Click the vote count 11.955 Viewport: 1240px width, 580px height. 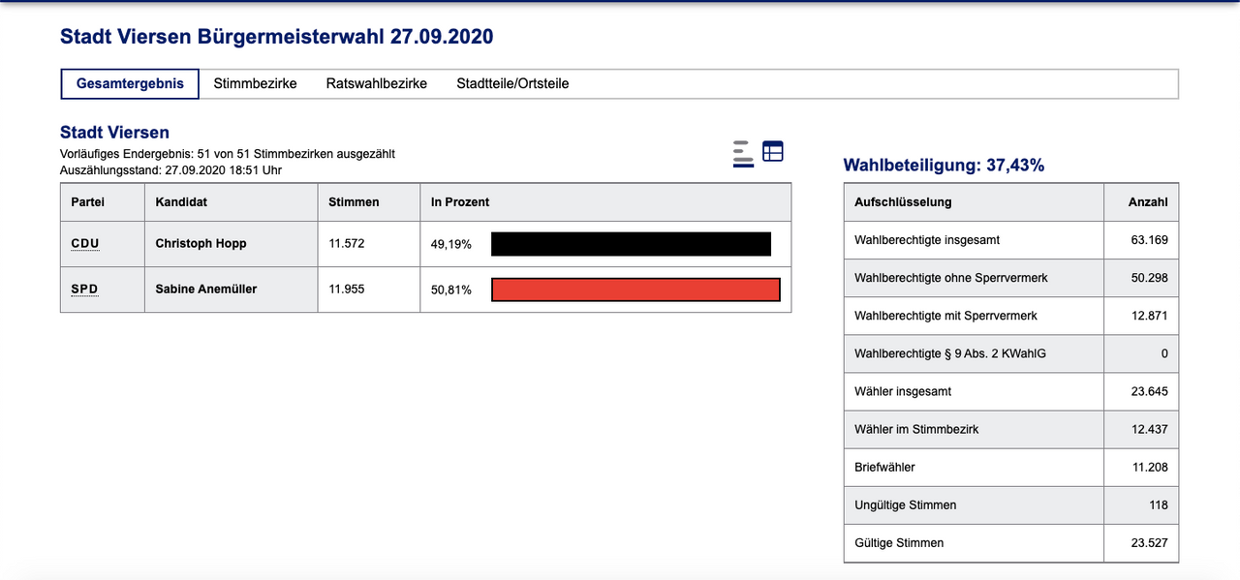pyautogui.click(x=347, y=289)
